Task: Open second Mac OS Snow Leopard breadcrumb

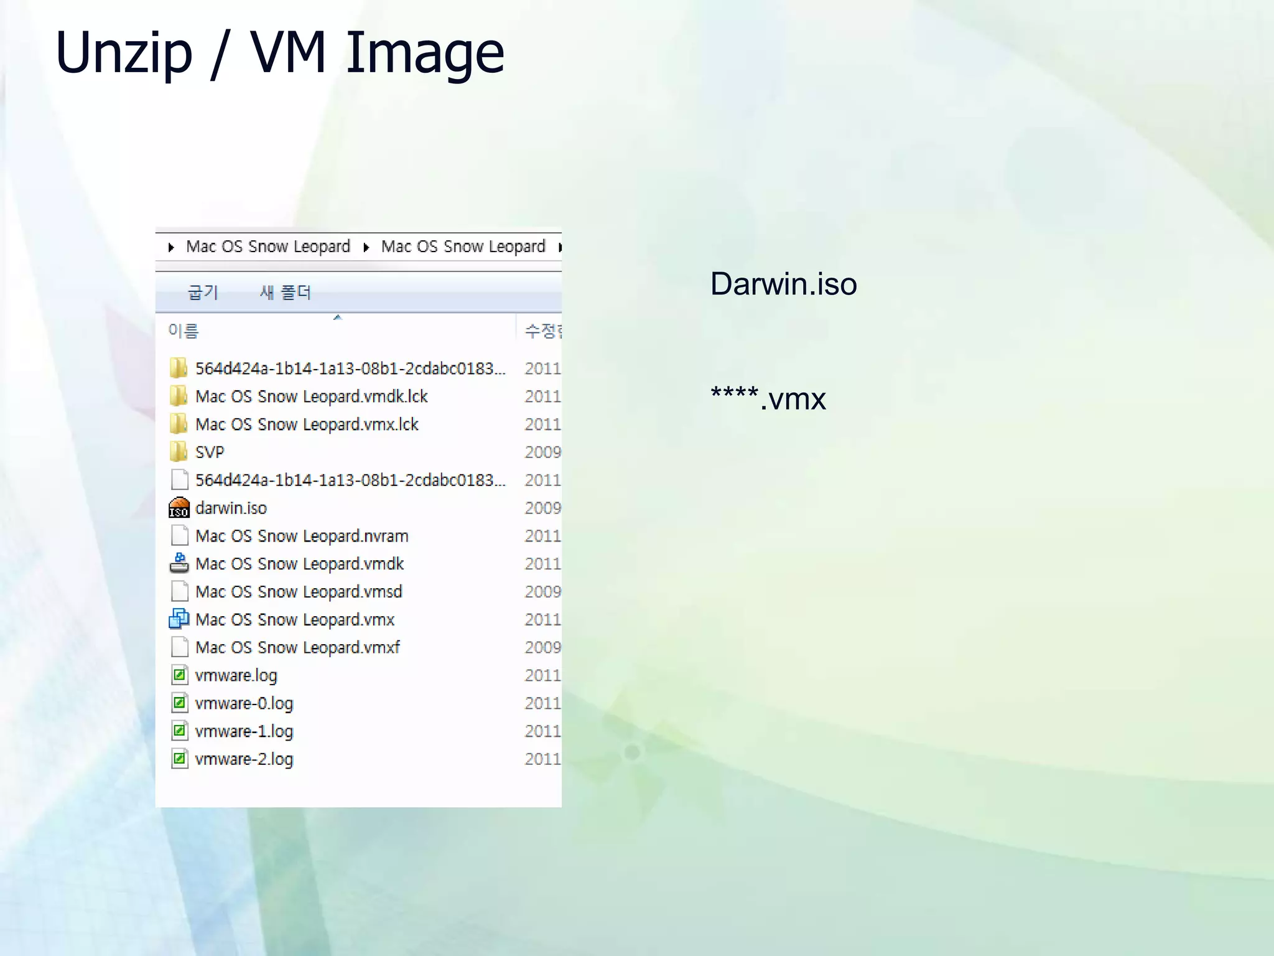Action: [463, 246]
